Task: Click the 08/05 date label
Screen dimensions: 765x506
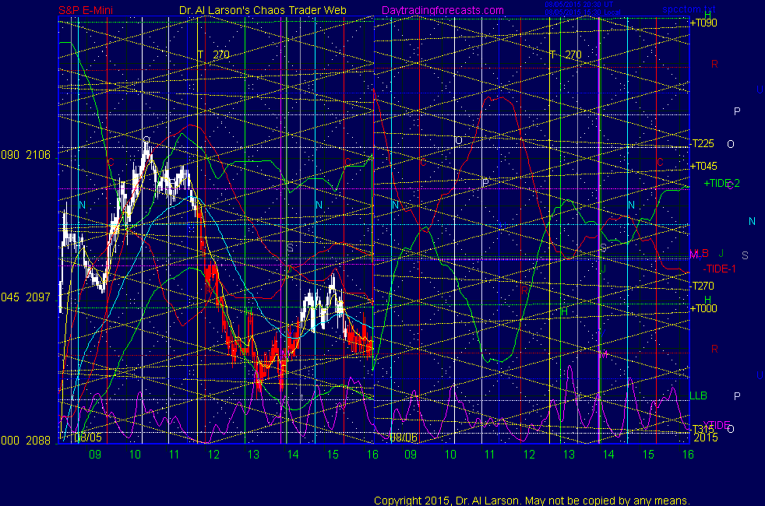Action: [88, 437]
